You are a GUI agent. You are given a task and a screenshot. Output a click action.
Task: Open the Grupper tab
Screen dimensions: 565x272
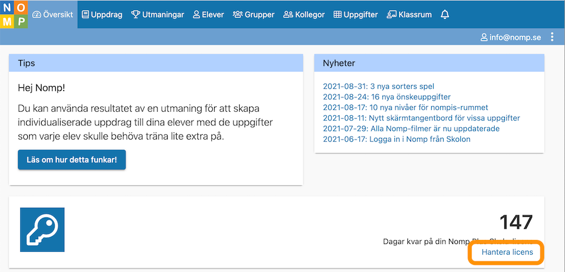[x=254, y=15]
